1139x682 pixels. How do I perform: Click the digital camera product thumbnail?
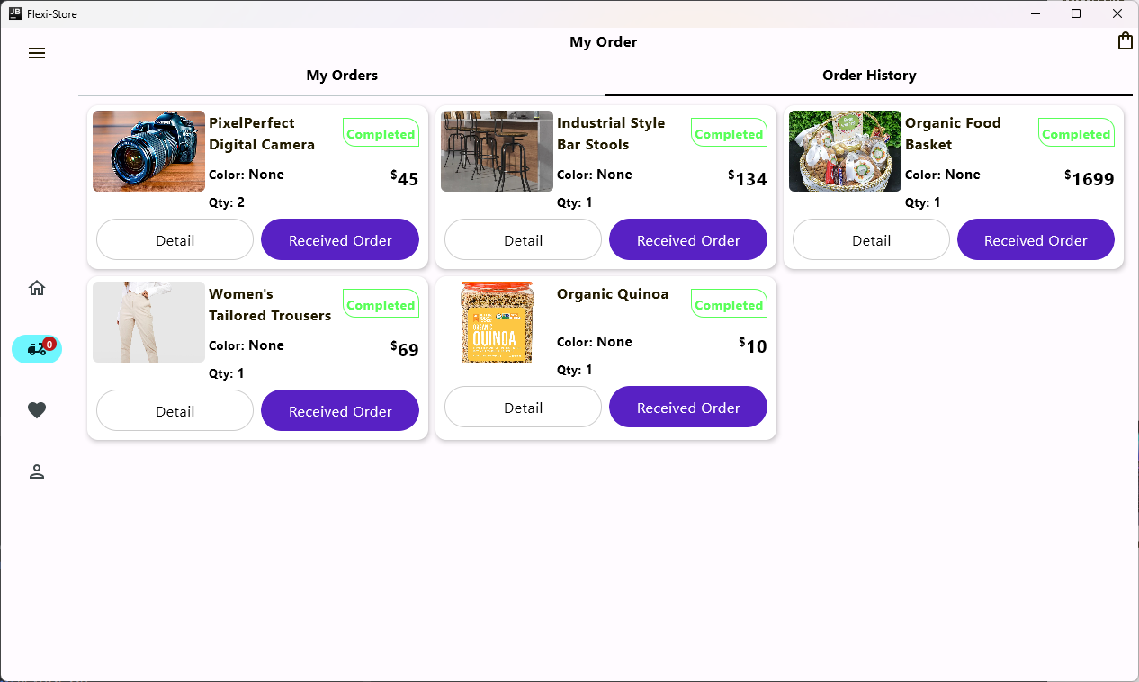tap(148, 151)
